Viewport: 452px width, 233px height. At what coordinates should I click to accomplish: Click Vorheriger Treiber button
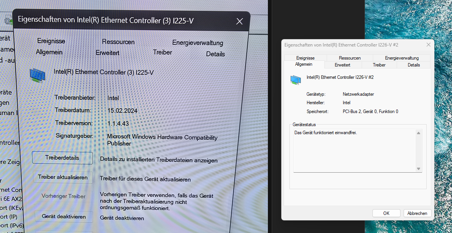click(63, 196)
